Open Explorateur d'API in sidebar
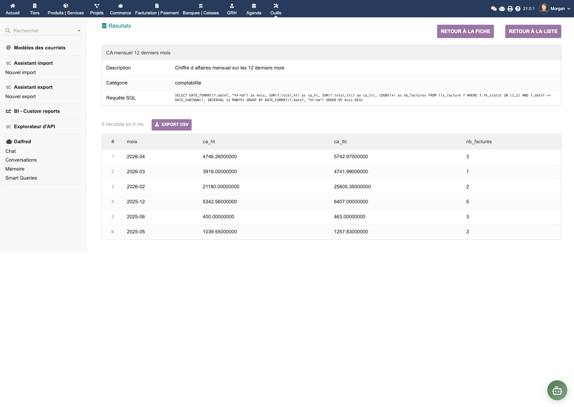The height and width of the screenshot is (407, 574). coord(34,127)
